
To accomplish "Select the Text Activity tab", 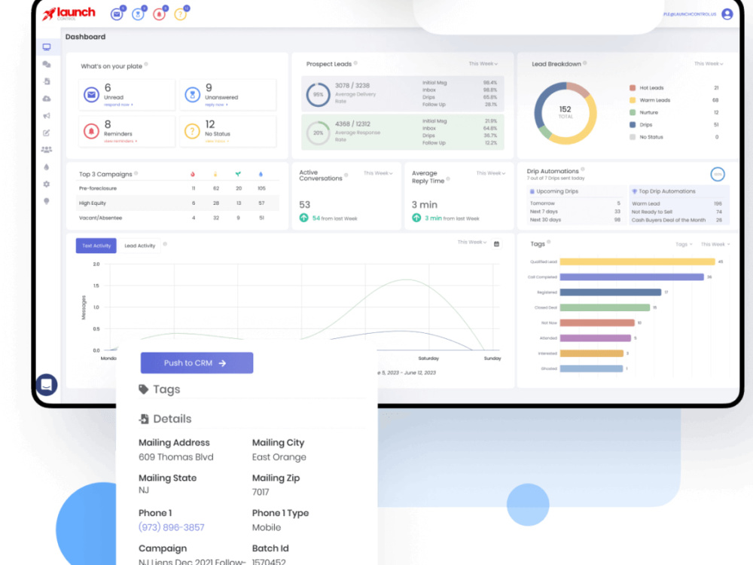I will [x=96, y=246].
